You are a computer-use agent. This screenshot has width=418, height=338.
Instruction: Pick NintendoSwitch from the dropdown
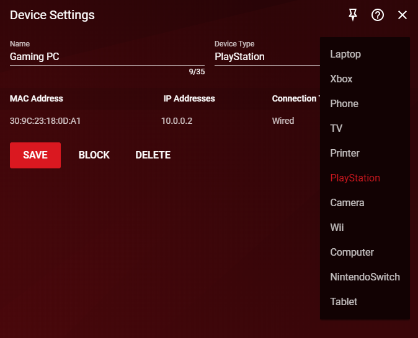click(x=365, y=277)
